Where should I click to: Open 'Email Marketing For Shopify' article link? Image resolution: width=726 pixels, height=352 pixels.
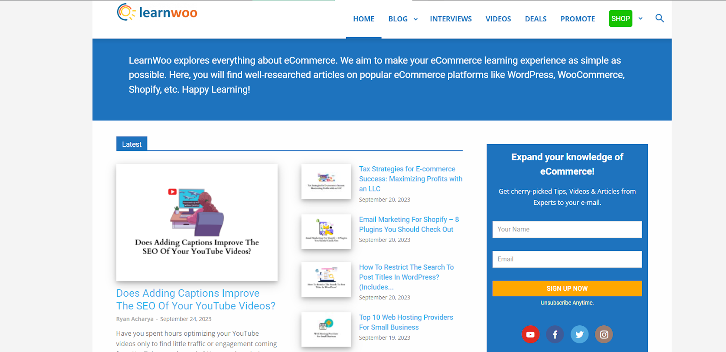point(409,224)
